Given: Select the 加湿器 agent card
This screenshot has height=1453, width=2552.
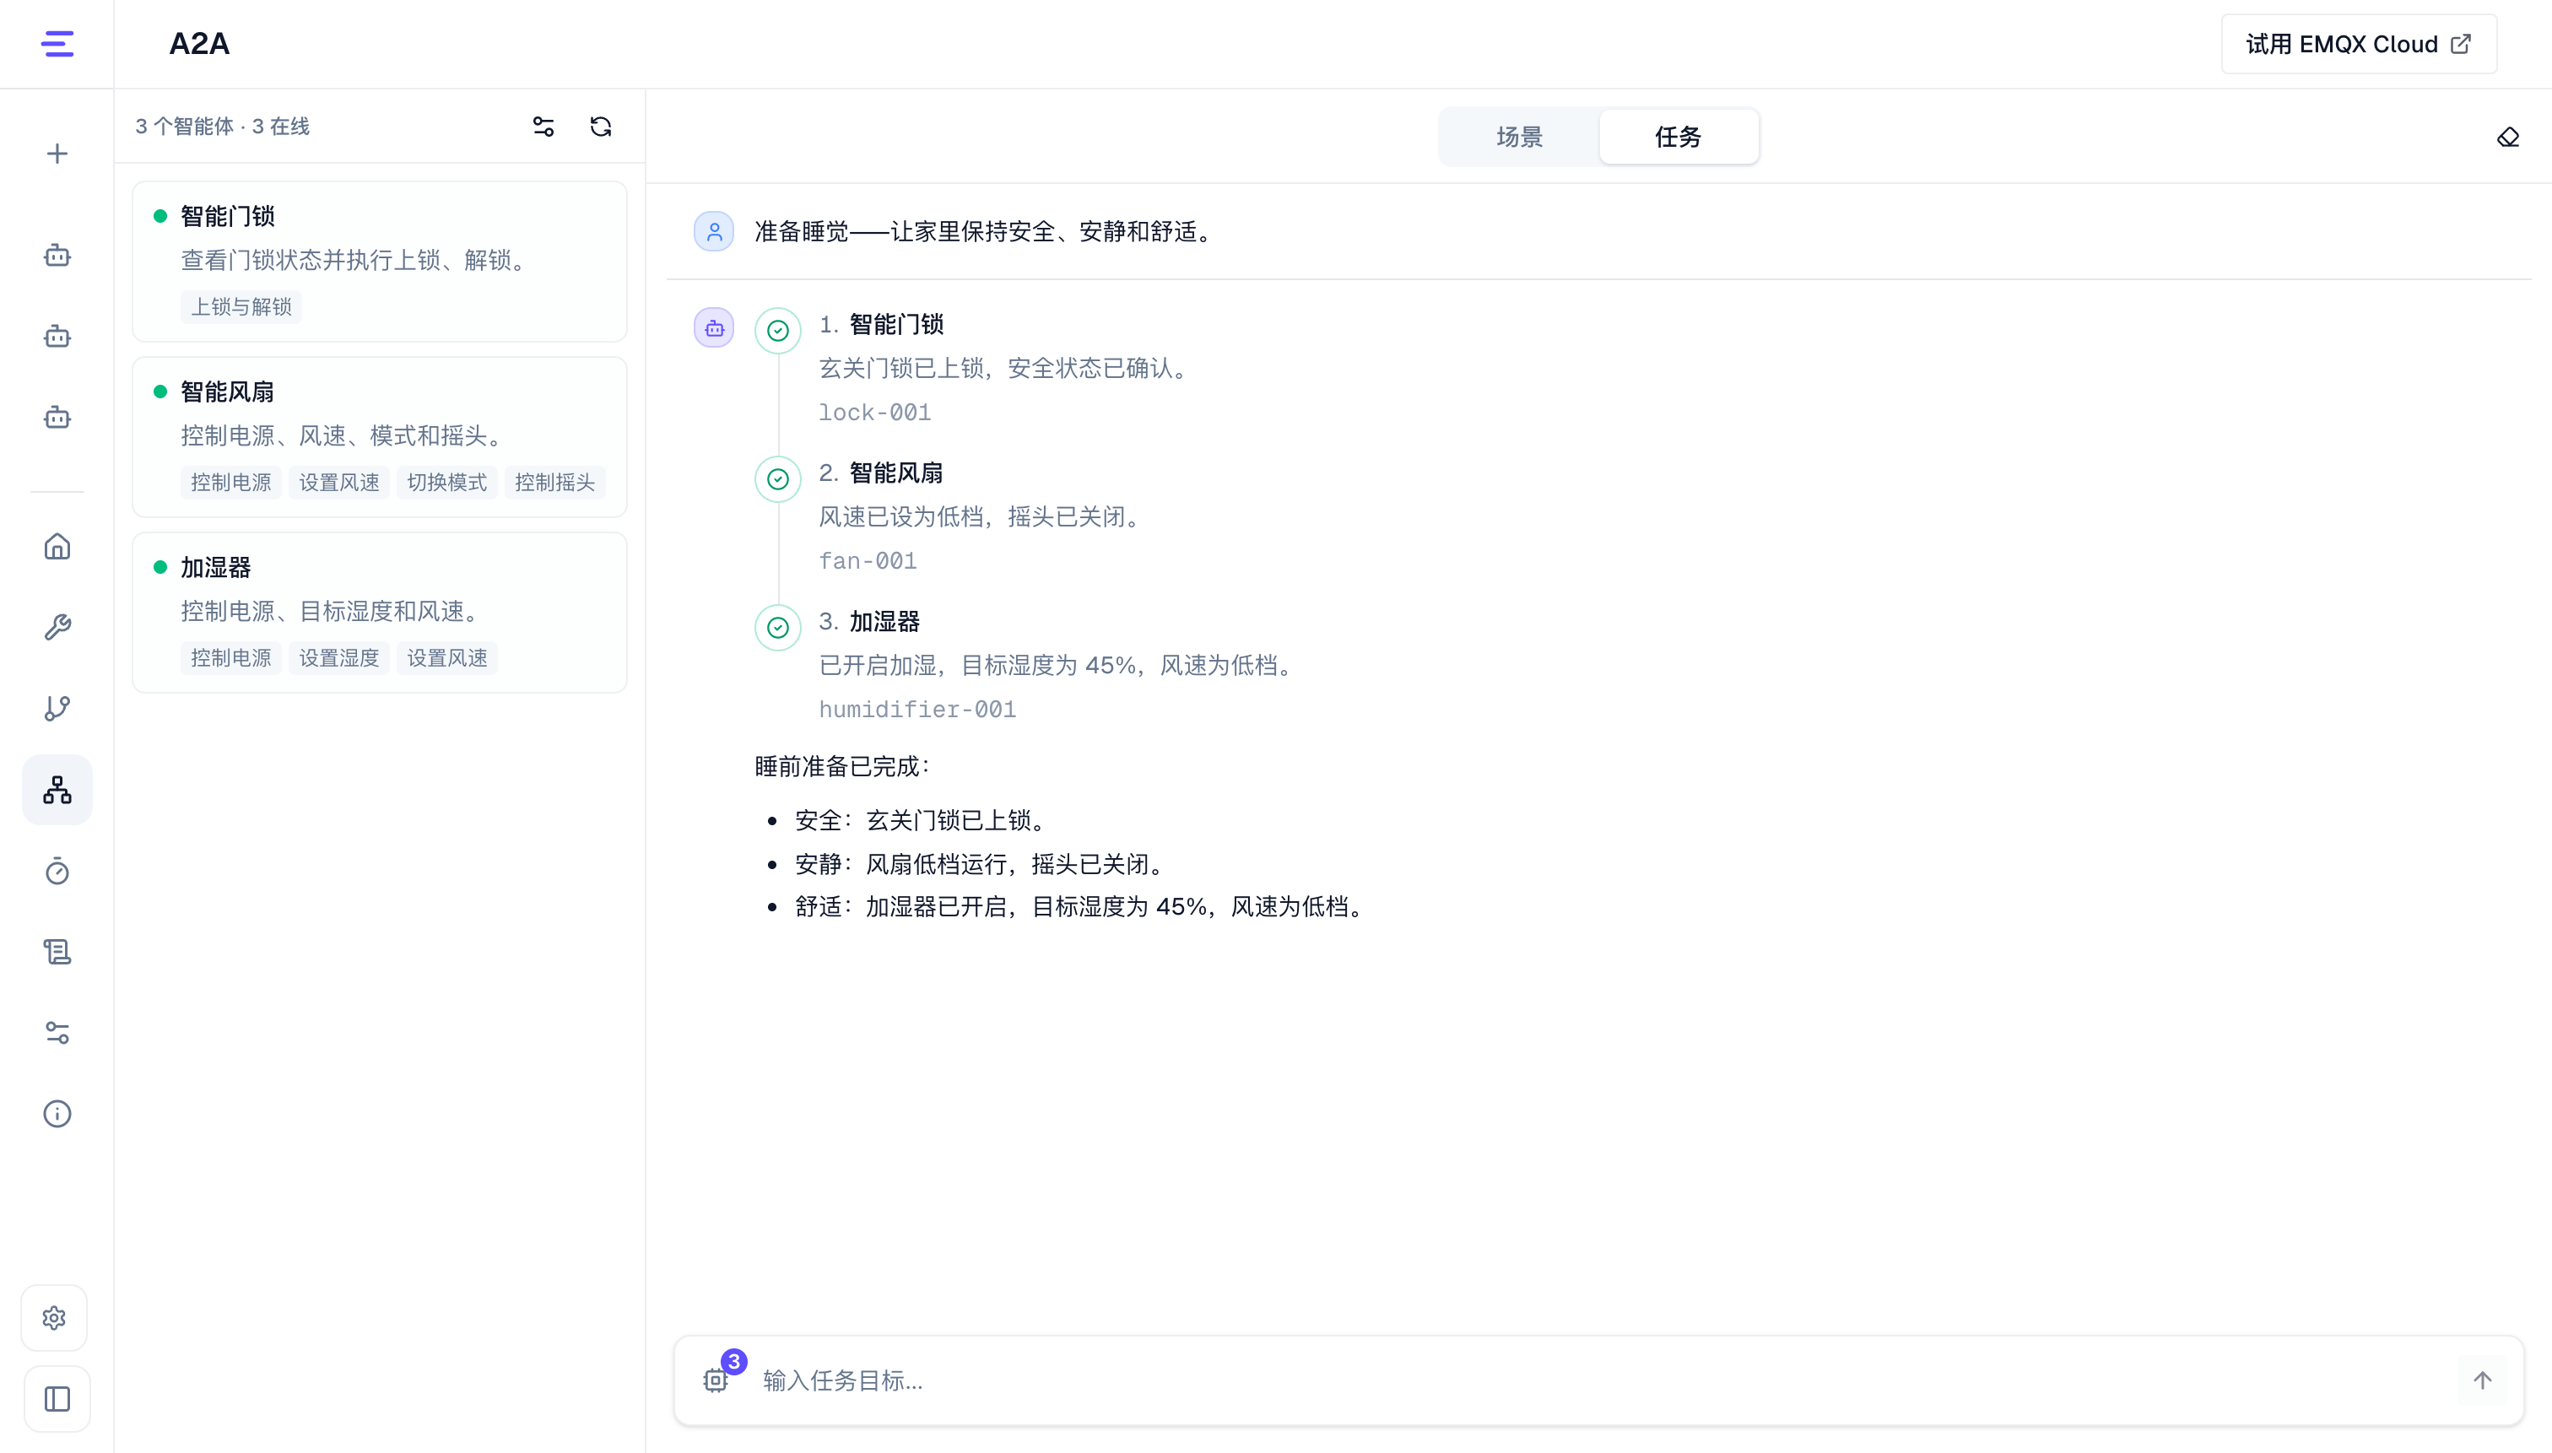Looking at the screenshot, I should tap(379, 613).
